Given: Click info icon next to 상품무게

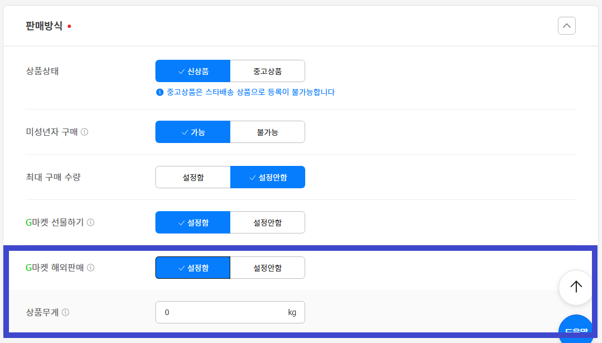Looking at the screenshot, I should tap(65, 312).
